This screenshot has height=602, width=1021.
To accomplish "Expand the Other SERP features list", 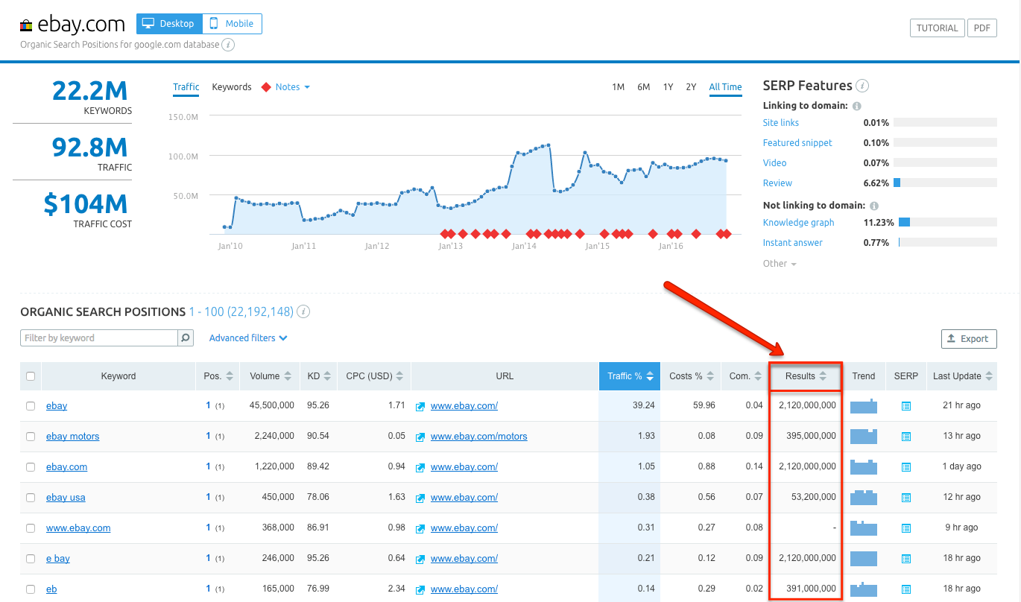I will (x=780, y=264).
